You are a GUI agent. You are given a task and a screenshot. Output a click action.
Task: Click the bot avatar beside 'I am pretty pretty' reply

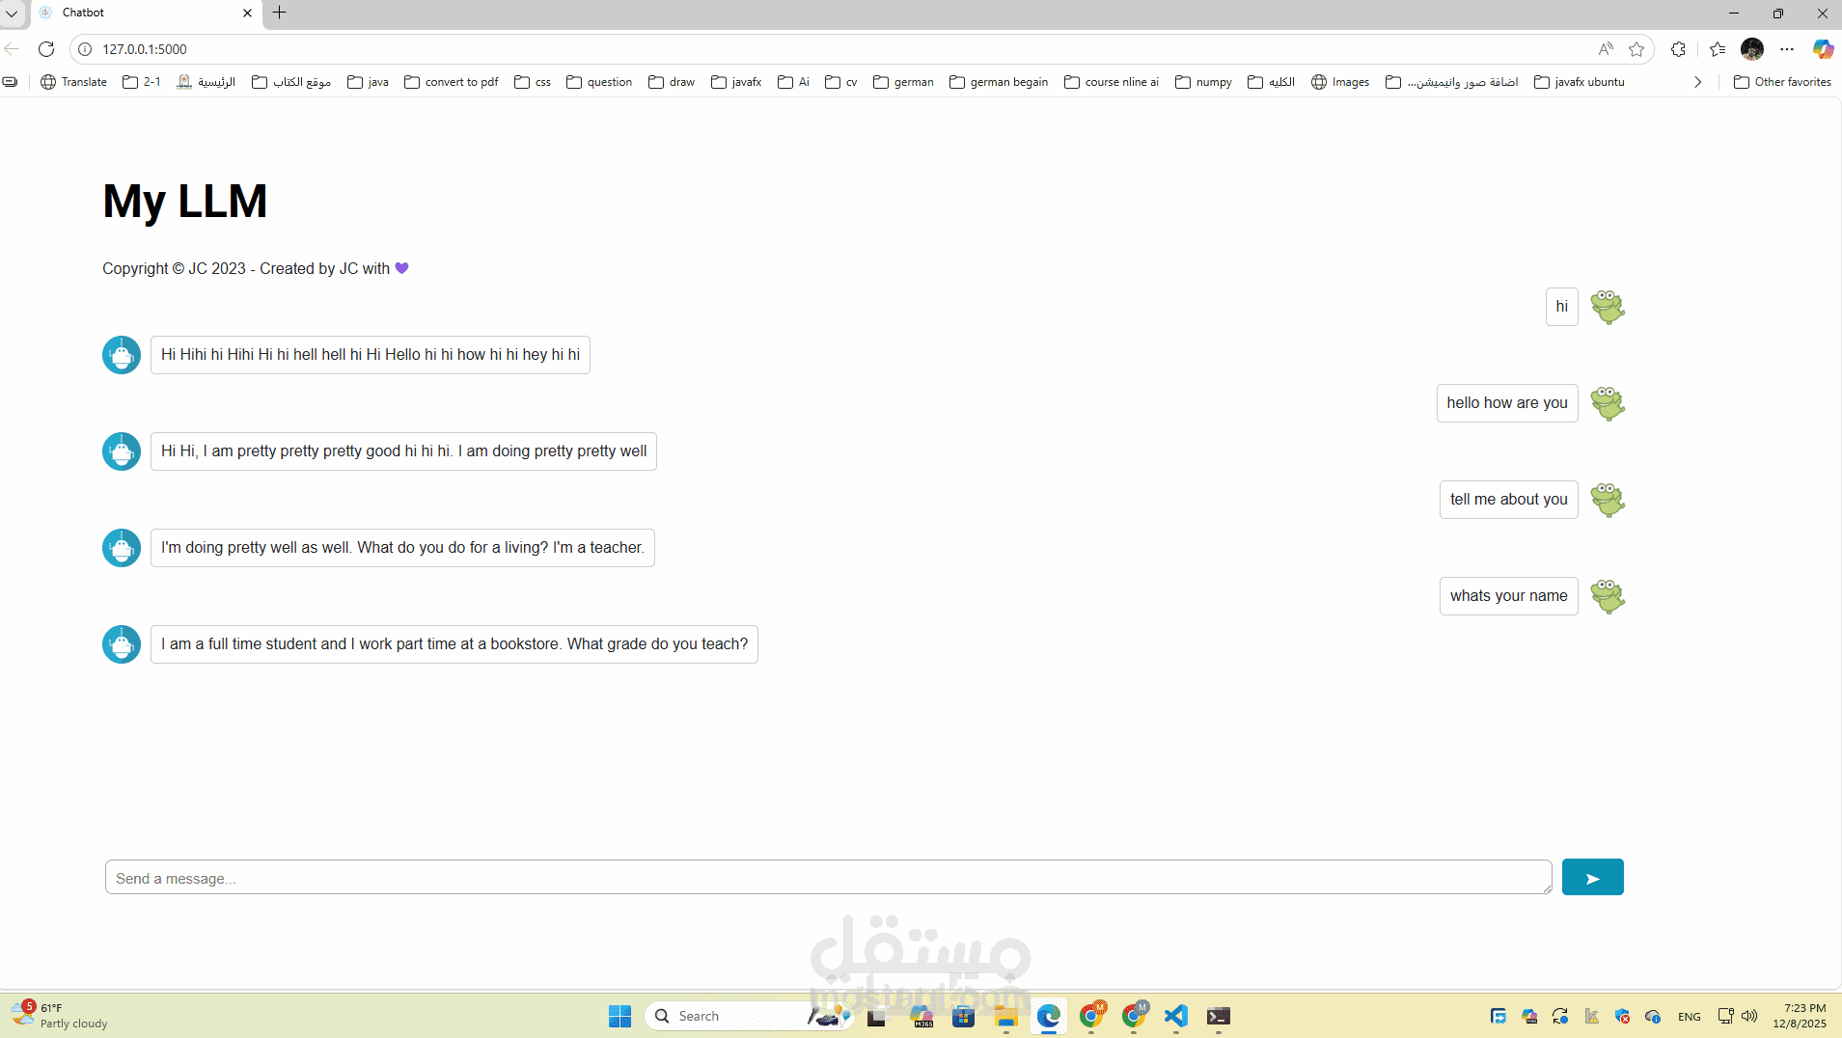pos(122,451)
